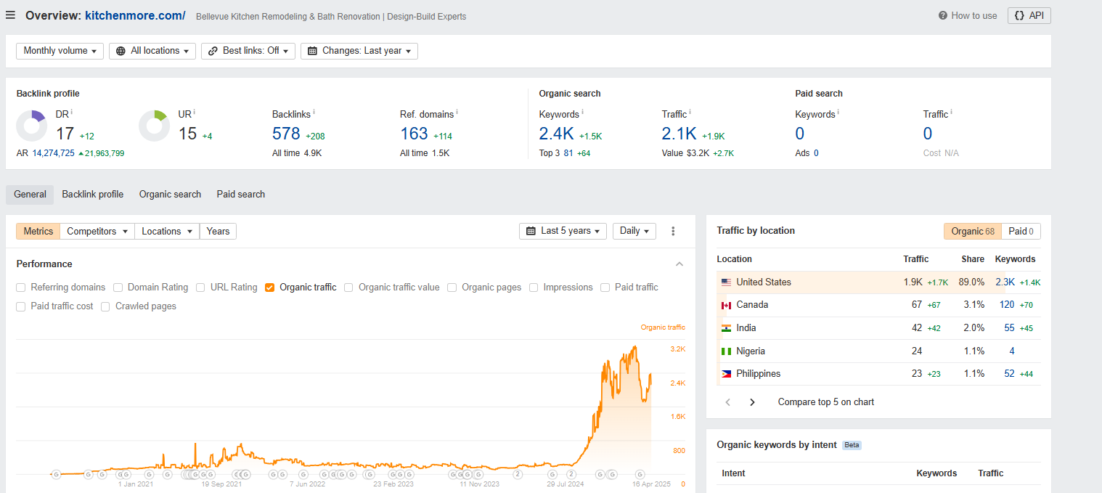The width and height of the screenshot is (1102, 493).
Task: Enable the Paid traffic checkbox
Action: point(605,288)
